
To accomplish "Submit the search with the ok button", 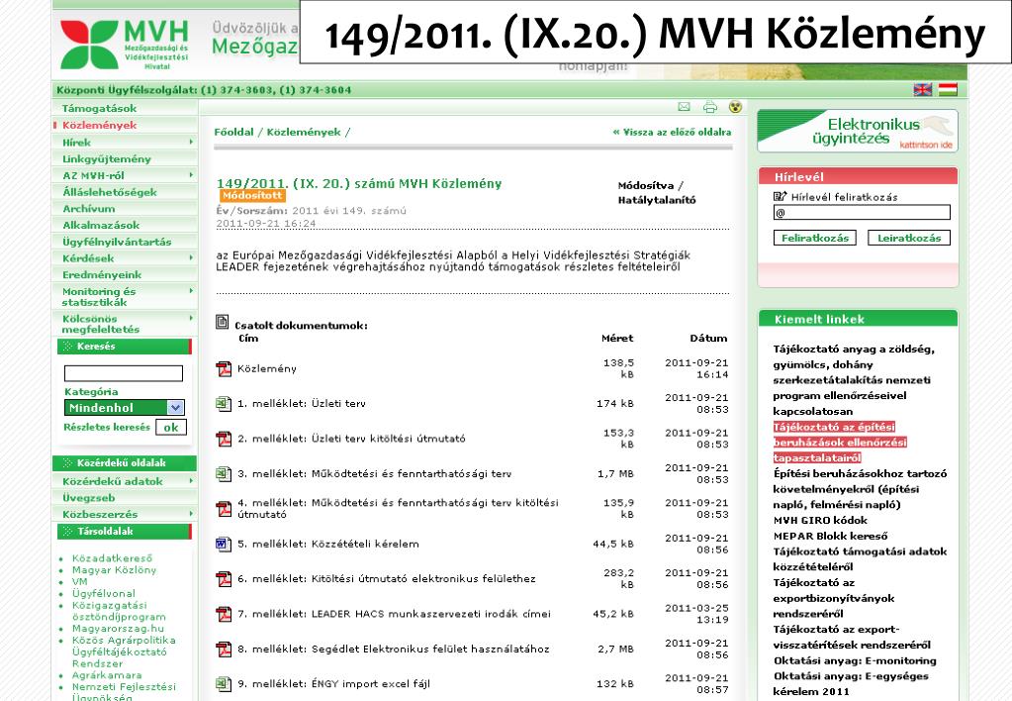I will 171,427.
